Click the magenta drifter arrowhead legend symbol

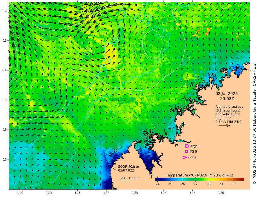(x=185, y=158)
